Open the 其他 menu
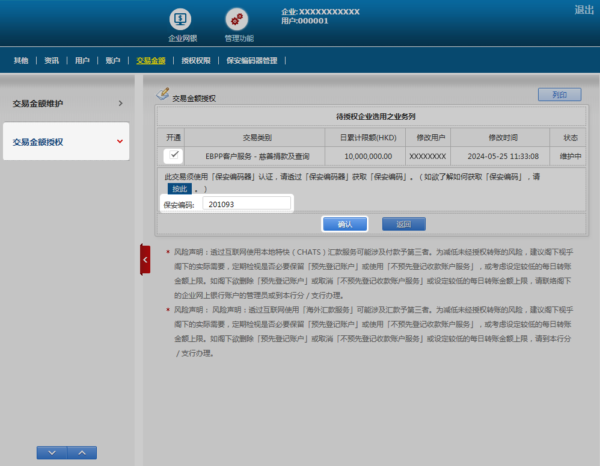 [21, 61]
